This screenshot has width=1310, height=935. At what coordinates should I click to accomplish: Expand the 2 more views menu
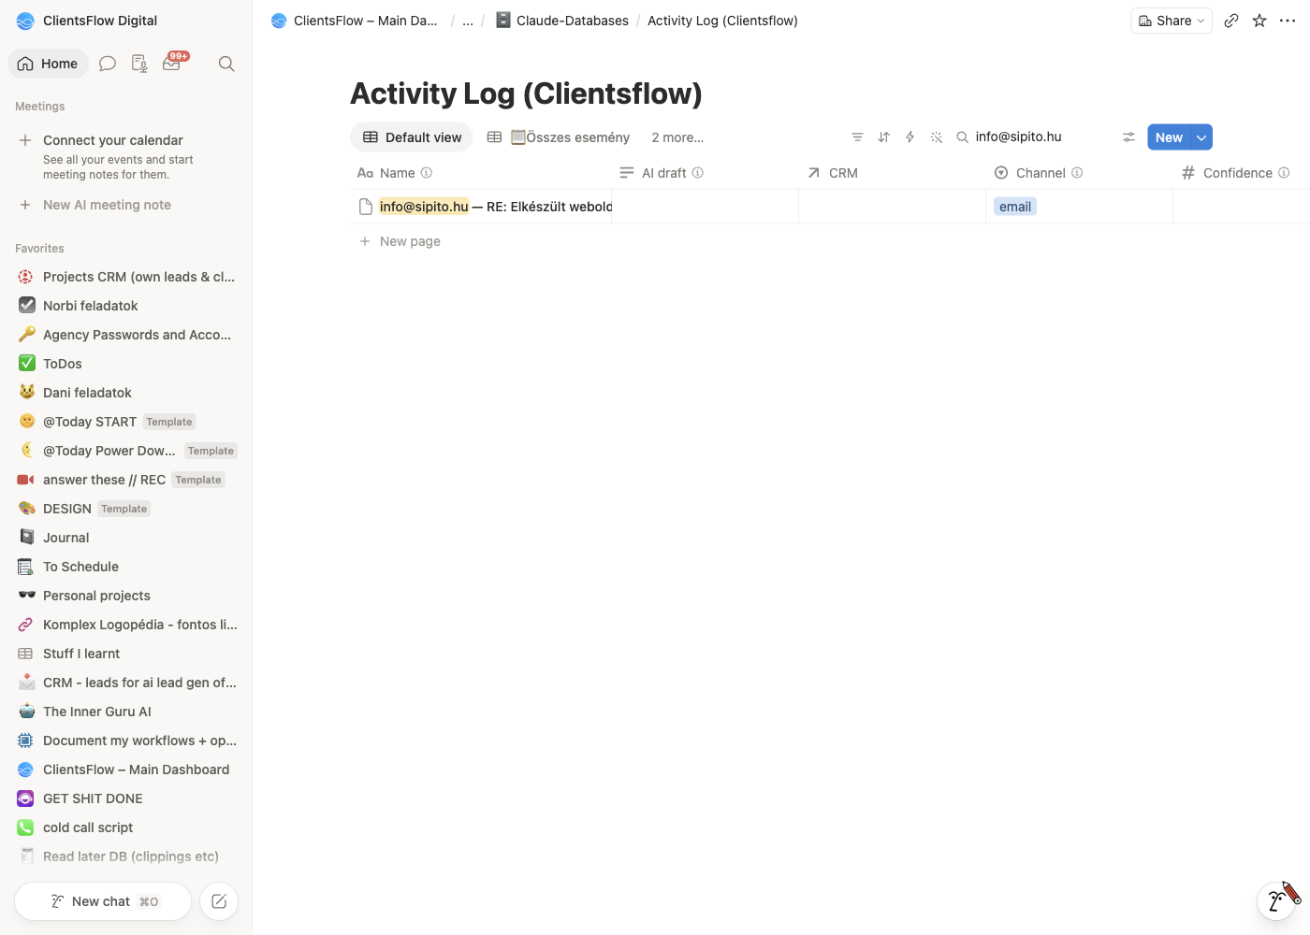click(677, 137)
